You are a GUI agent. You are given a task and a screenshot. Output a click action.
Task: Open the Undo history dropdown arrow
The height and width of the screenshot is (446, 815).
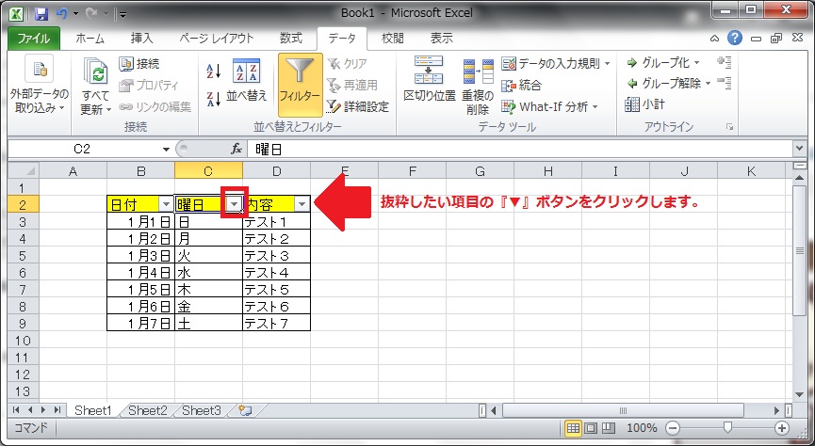pyautogui.click(x=76, y=14)
